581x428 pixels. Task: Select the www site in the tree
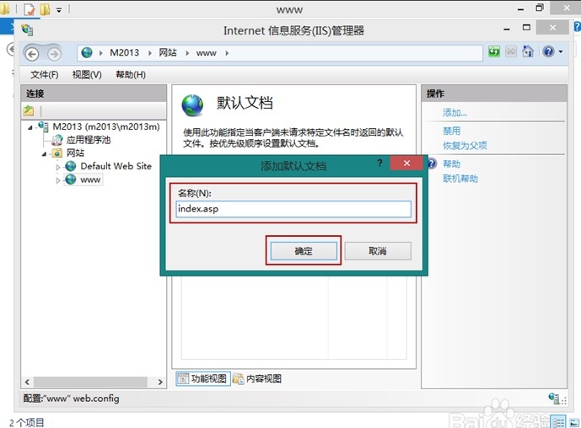click(90, 180)
